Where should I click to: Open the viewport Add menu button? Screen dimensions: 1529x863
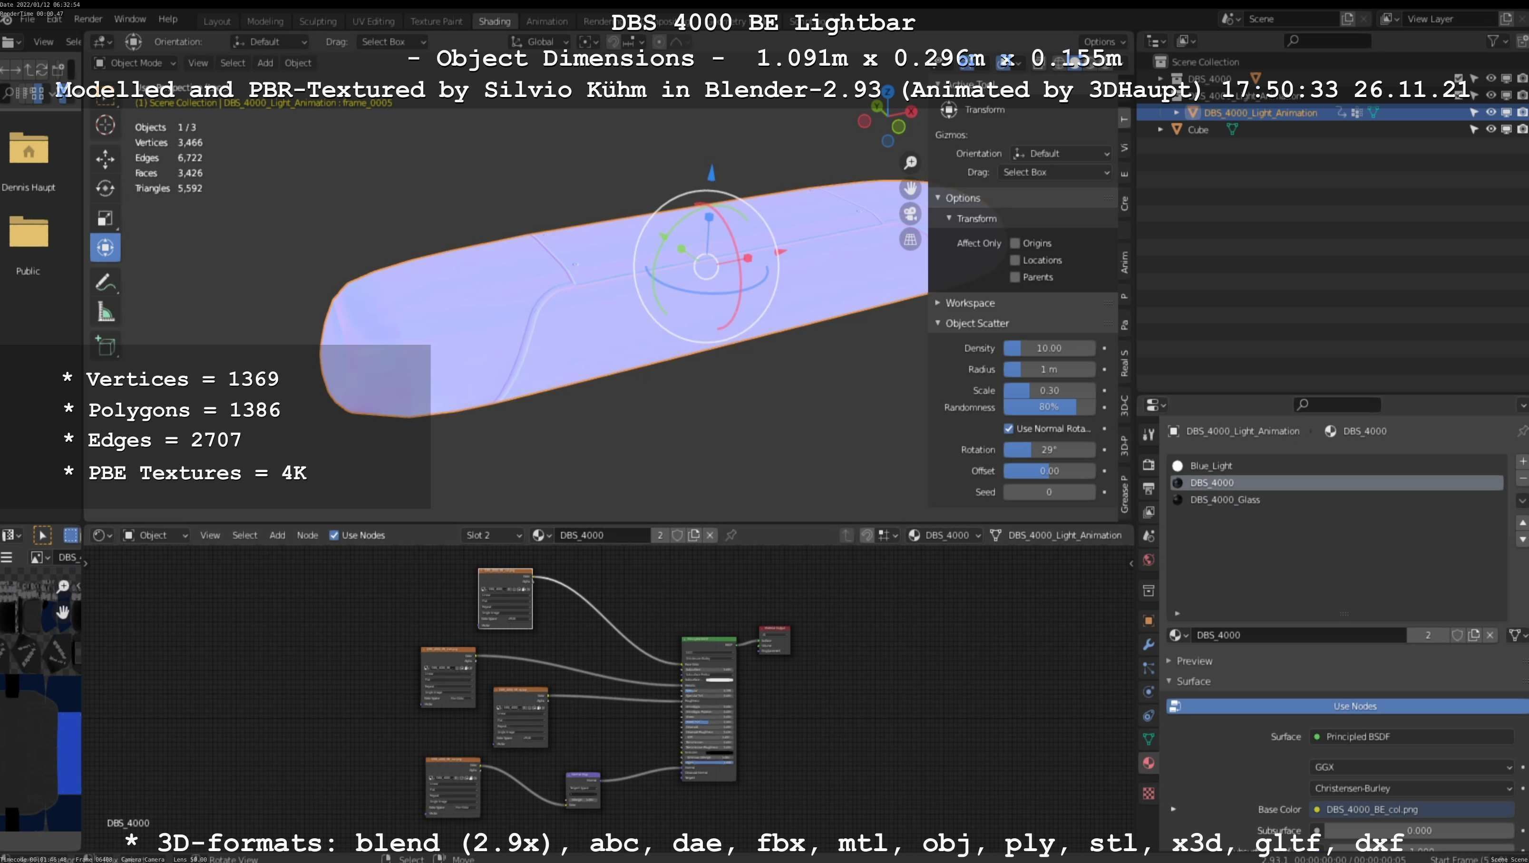tap(265, 63)
